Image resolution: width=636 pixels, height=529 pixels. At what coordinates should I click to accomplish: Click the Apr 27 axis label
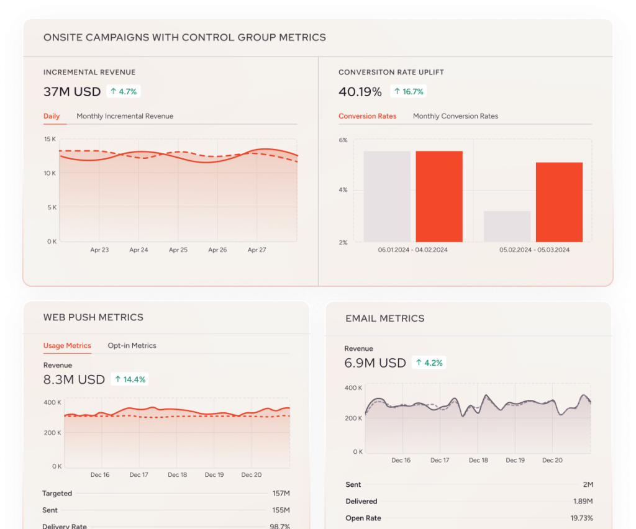[257, 250]
